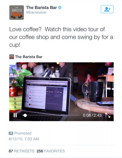Click the Promoted arrow icon
This screenshot has width=122, height=158.
11,133
